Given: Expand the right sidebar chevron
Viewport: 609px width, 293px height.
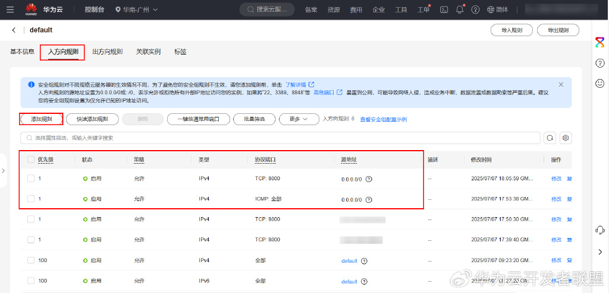Looking at the screenshot, I should click(600, 252).
